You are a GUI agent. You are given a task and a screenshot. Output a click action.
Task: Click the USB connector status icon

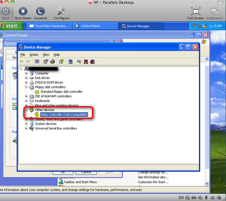pos(206,197)
